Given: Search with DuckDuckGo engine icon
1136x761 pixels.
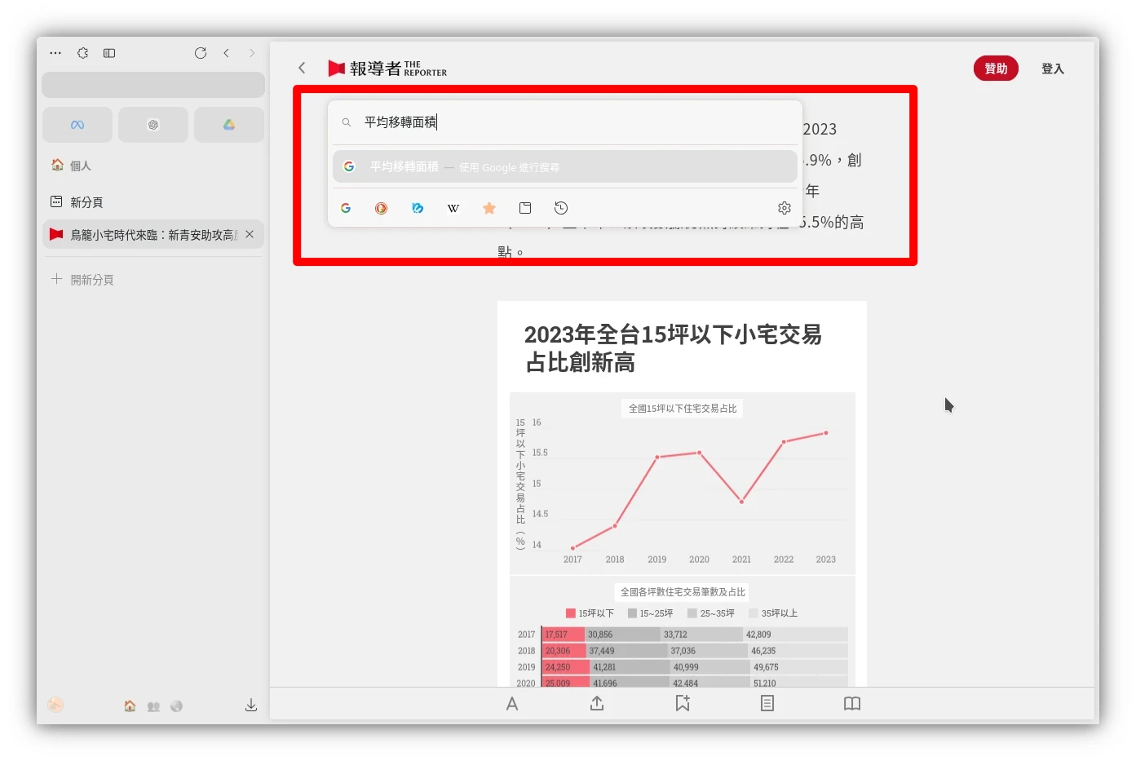Looking at the screenshot, I should click(381, 208).
